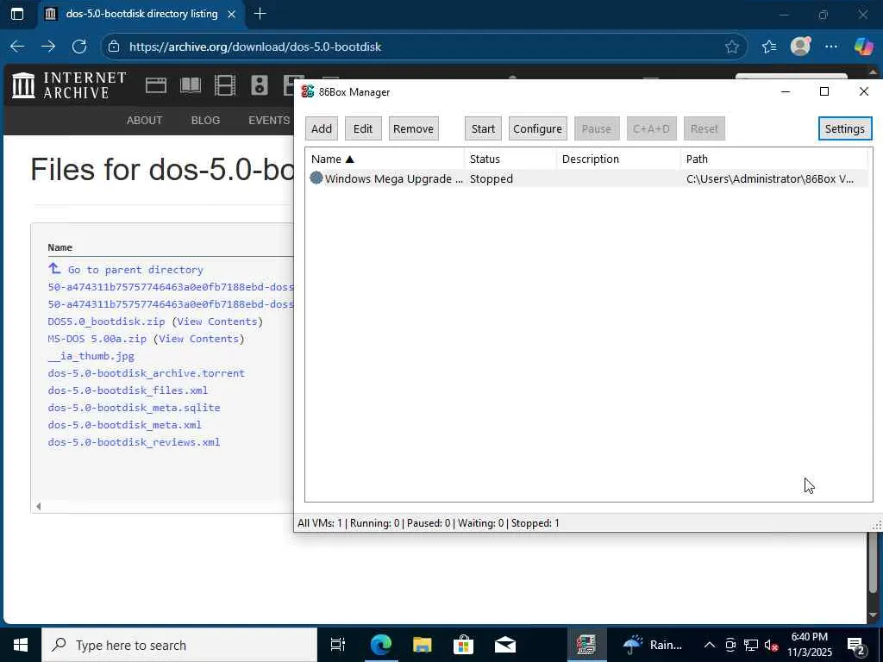Open the notification center icon
883x662 pixels.
(x=856, y=646)
